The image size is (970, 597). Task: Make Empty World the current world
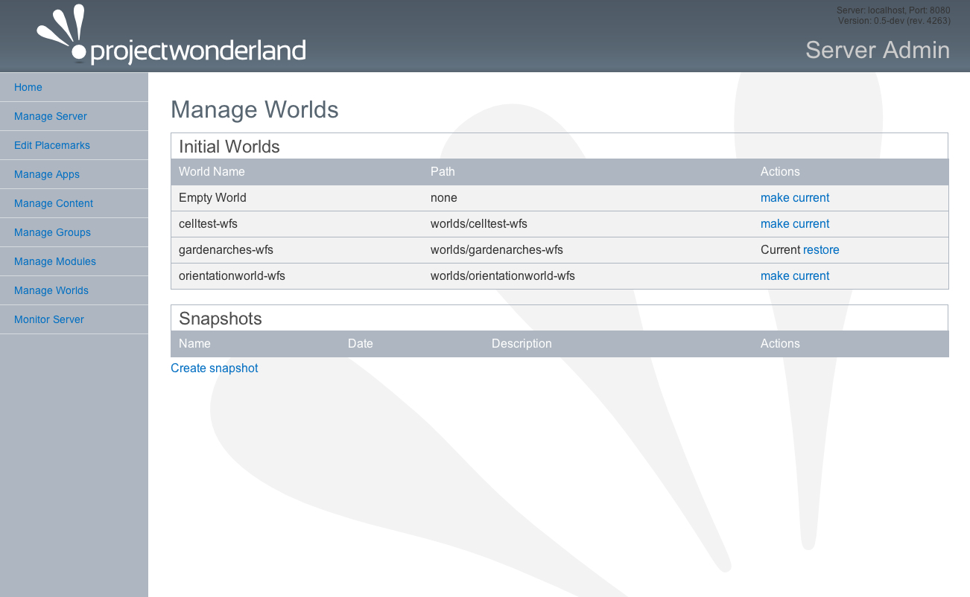[x=795, y=198]
